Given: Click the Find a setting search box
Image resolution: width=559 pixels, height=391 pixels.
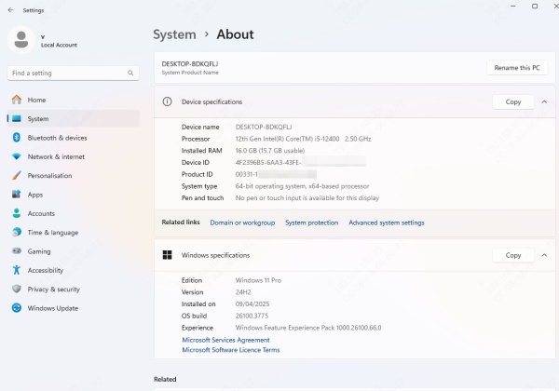Looking at the screenshot, I should coord(73,73).
